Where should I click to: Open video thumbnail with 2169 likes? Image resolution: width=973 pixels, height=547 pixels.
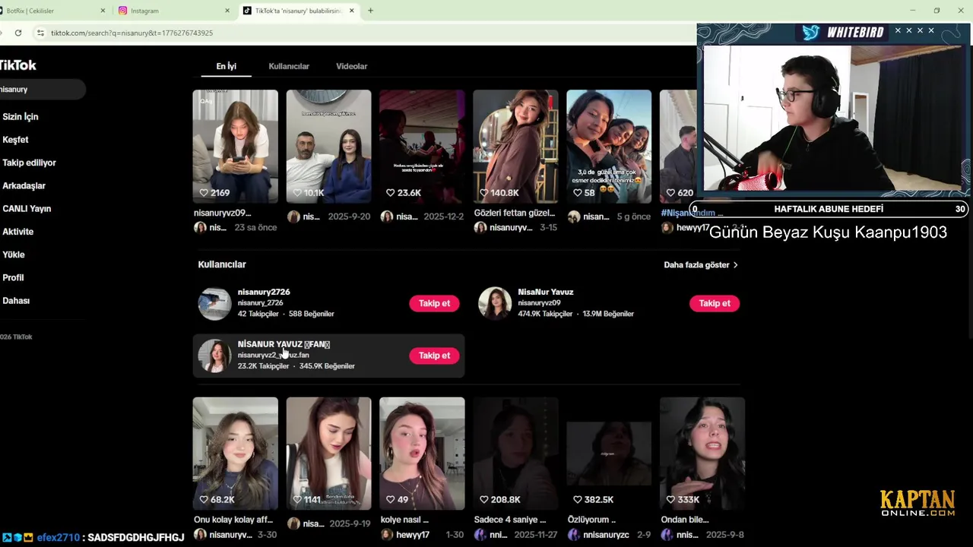click(235, 146)
